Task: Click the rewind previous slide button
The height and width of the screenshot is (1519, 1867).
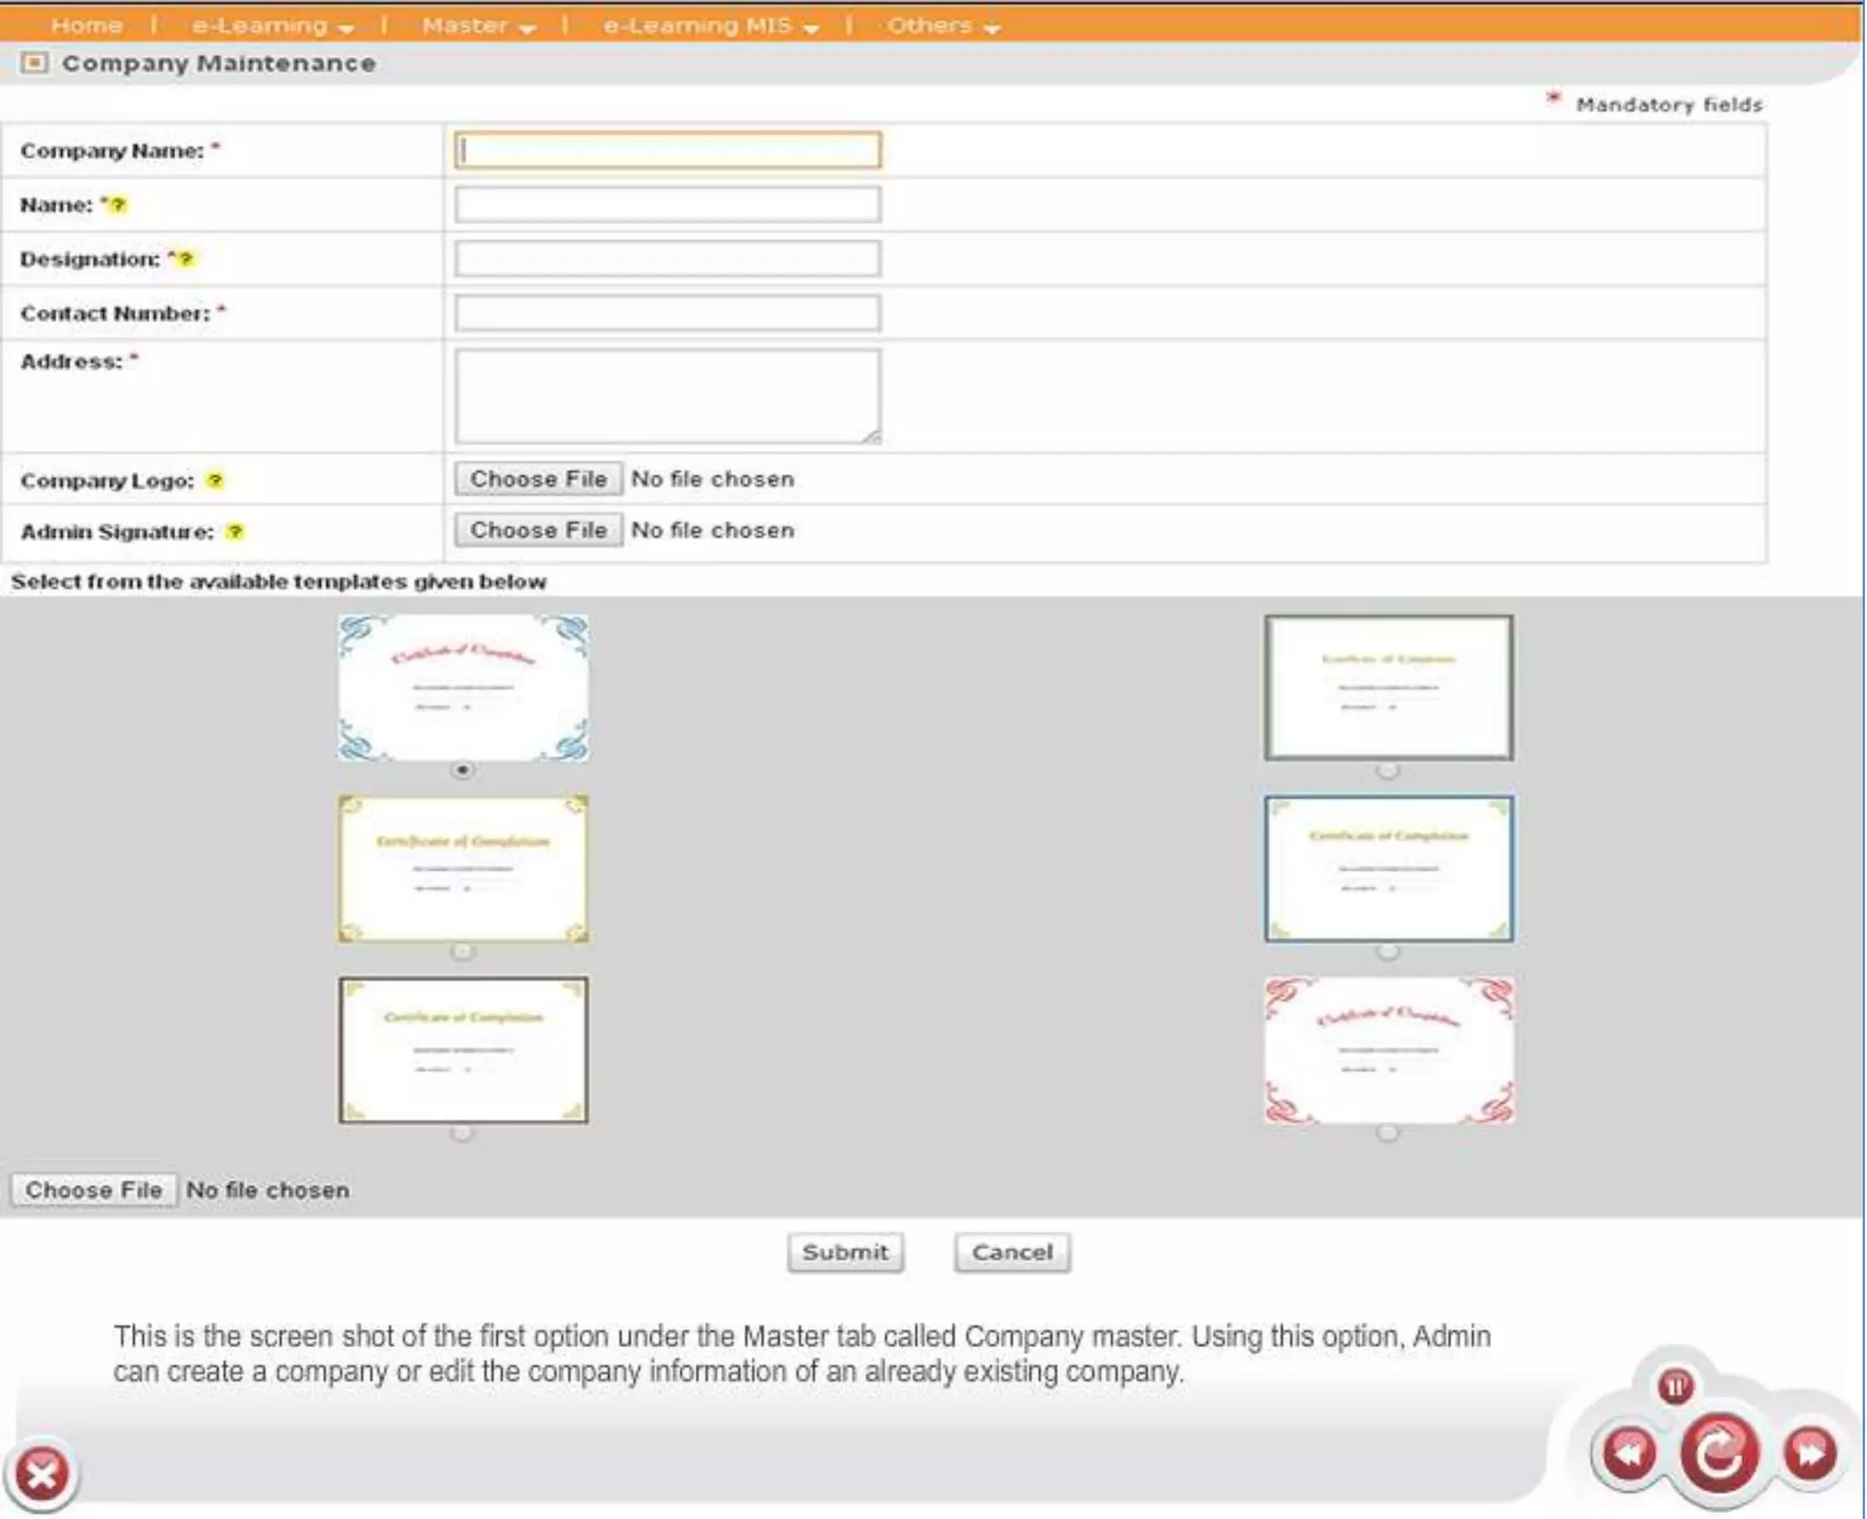Action: tap(1629, 1452)
